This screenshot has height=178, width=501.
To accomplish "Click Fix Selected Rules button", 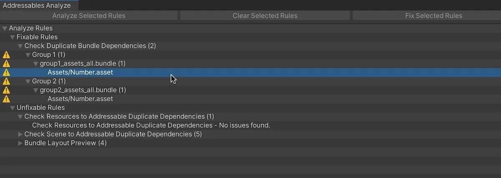I will point(434,16).
